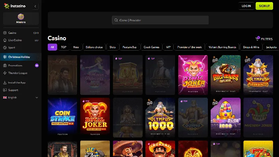Open Gates of Olympus Super Scatter

pyautogui.click(x=258, y=75)
